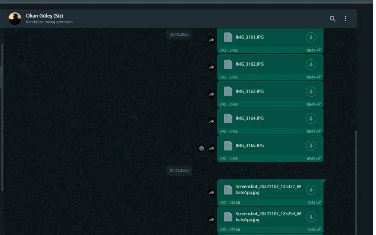
Task: Forward the IMG_3163.JPG message
Action: coord(211,94)
